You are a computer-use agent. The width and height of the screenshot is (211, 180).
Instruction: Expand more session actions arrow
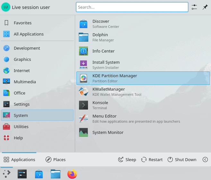coord(205,160)
